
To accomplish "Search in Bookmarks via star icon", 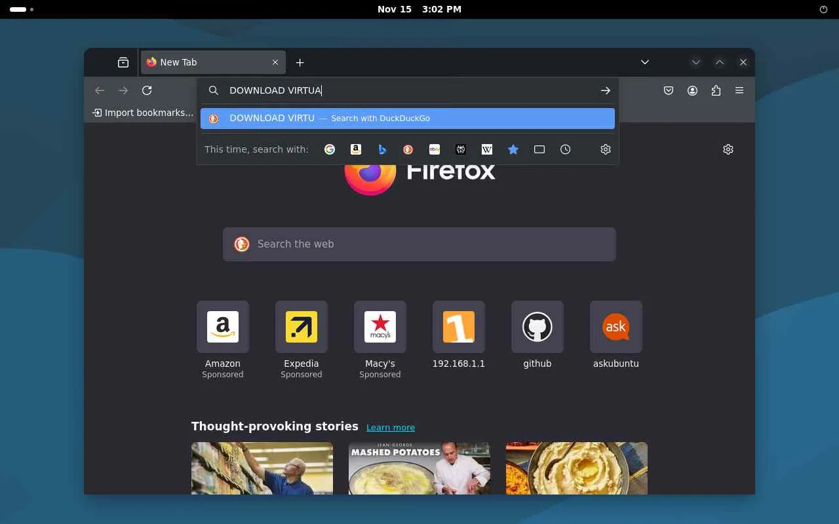I will pos(513,149).
